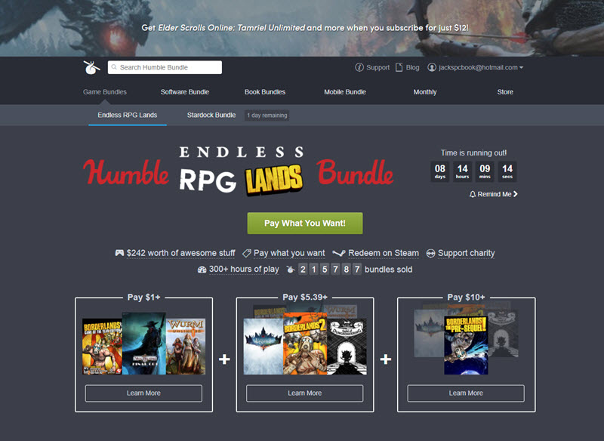Click the Humble icon beside bundles sold counter
This screenshot has height=441, width=604.
click(x=291, y=270)
